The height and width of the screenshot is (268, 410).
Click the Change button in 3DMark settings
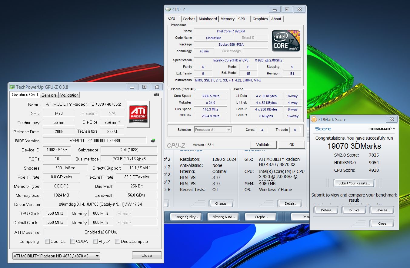[x=222, y=203]
